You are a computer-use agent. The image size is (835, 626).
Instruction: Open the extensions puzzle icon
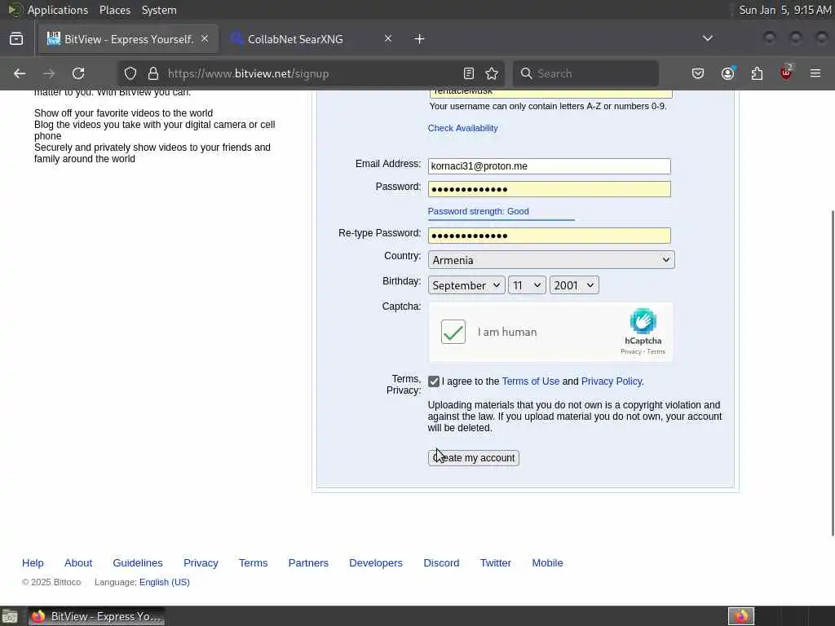tap(757, 73)
